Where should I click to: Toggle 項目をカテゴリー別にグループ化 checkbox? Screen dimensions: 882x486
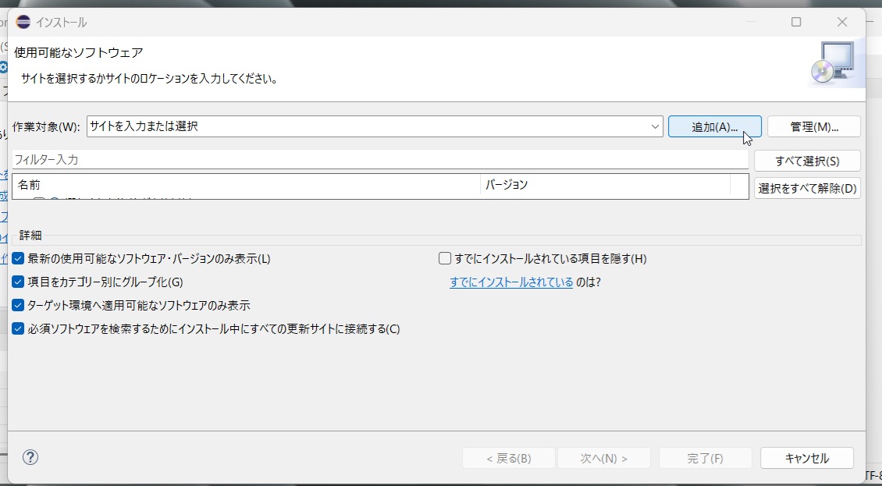click(x=19, y=282)
